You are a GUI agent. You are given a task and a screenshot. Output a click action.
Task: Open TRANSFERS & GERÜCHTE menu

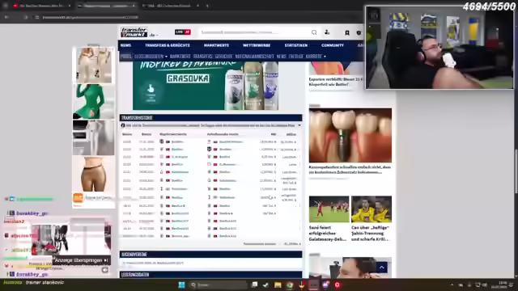click(168, 45)
